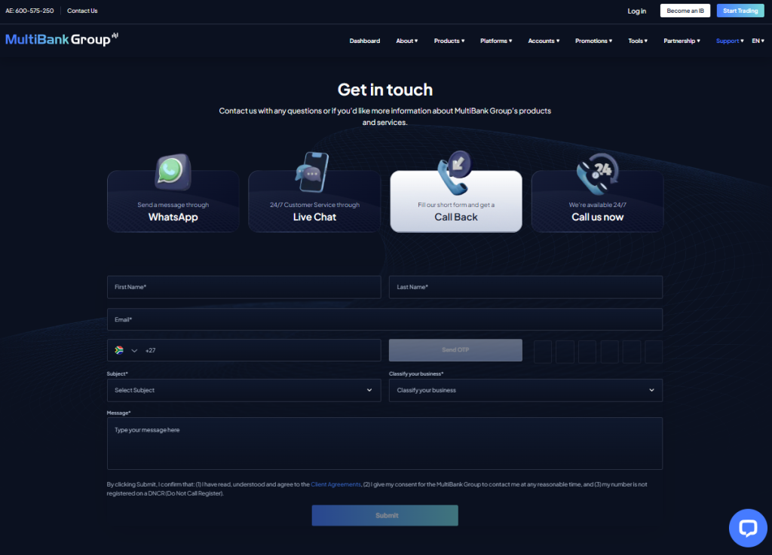Viewport: 772px width, 555px height.
Task: Open Live Chat via phone bubble icon
Action: click(312, 171)
